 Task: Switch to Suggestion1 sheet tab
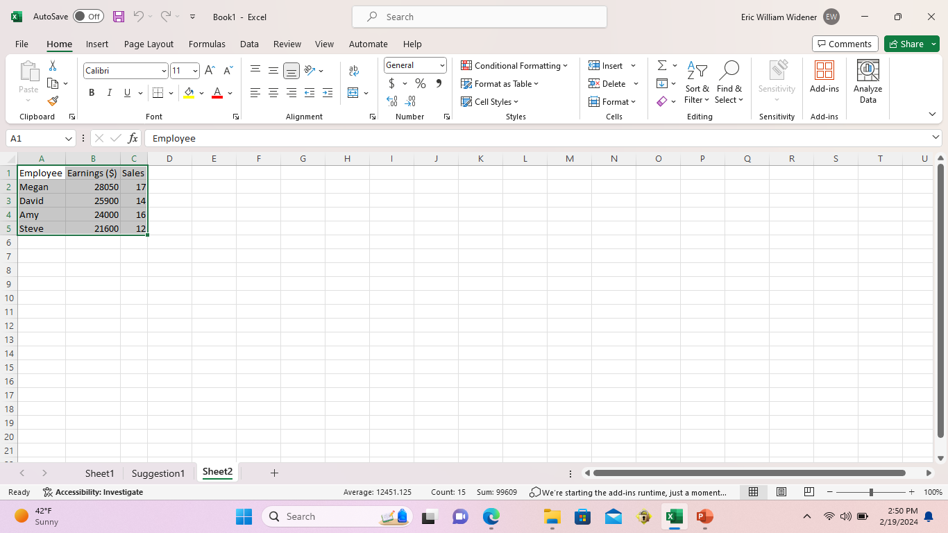(x=158, y=473)
